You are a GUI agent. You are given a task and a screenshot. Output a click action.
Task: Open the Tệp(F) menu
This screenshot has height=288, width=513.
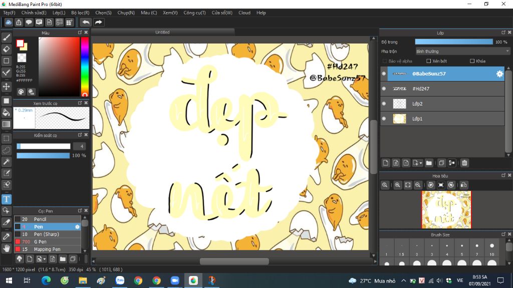9,12
